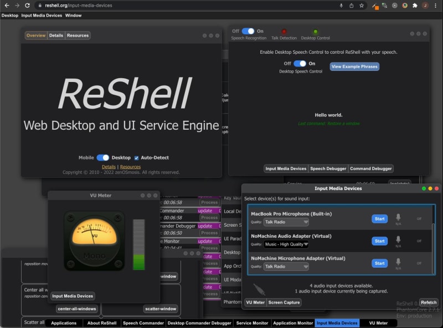This screenshot has height=328, width=443.
Task: Click the red Talk Detection indicator
Action: coord(284,32)
